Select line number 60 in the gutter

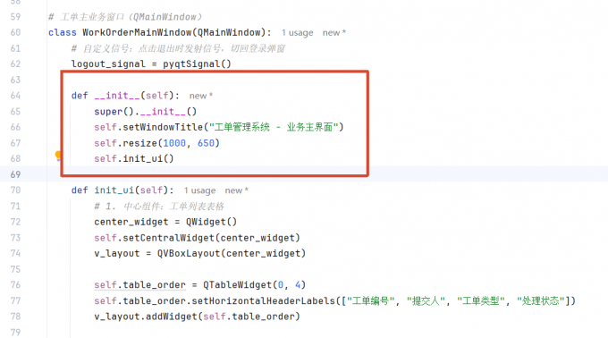(x=15, y=32)
